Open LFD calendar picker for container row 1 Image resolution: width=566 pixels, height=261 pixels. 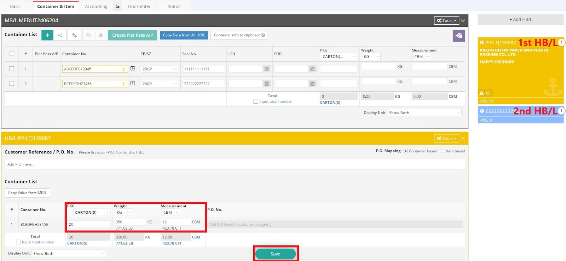coord(266,69)
